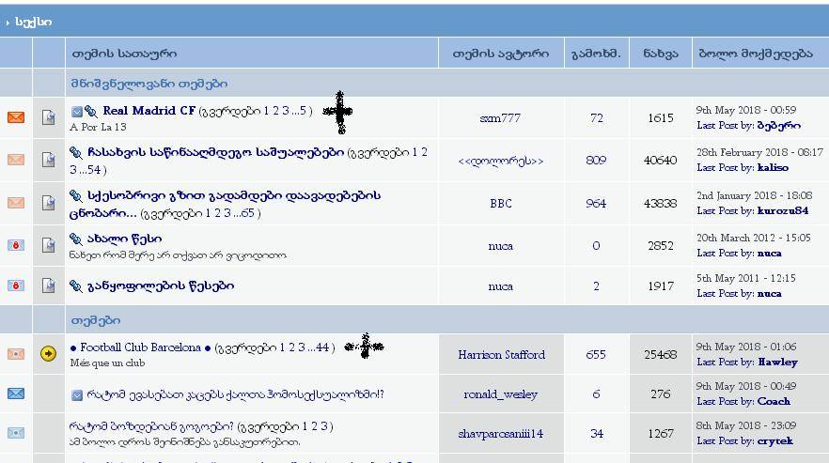
Task: Open author profile <<დოლორეს>>
Action: 501,161
